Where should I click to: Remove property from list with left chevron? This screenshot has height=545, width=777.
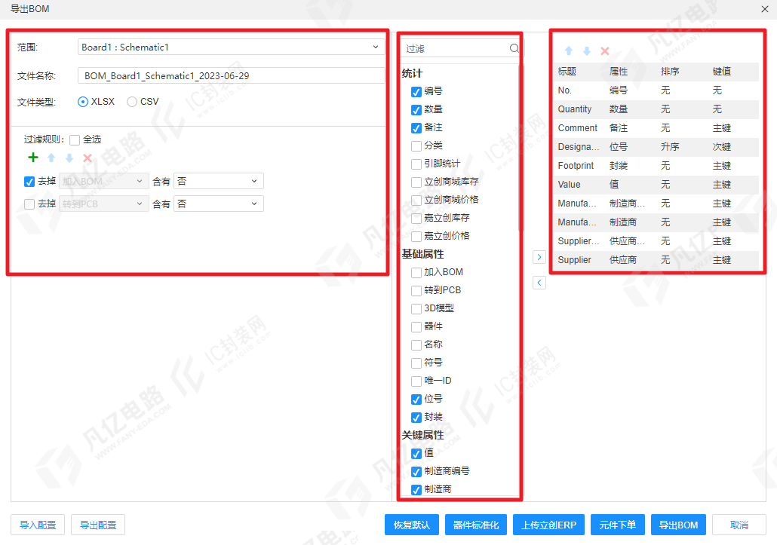(539, 283)
